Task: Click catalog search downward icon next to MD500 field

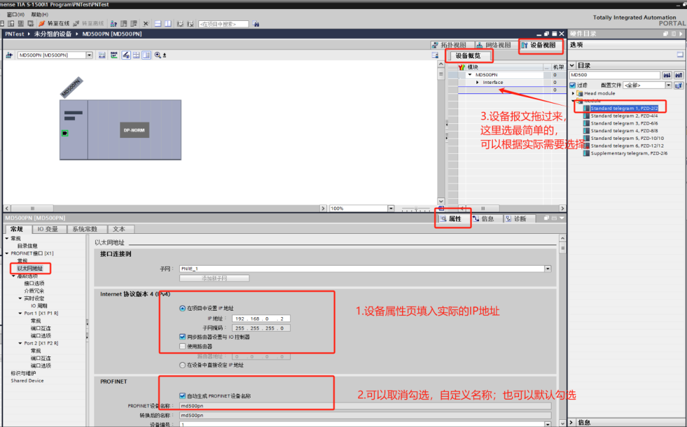Action: tap(667, 75)
